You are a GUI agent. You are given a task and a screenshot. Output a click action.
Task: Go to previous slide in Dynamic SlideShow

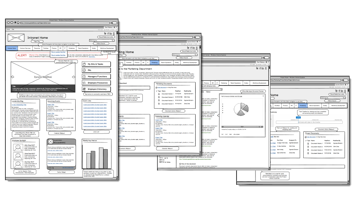[13, 77]
